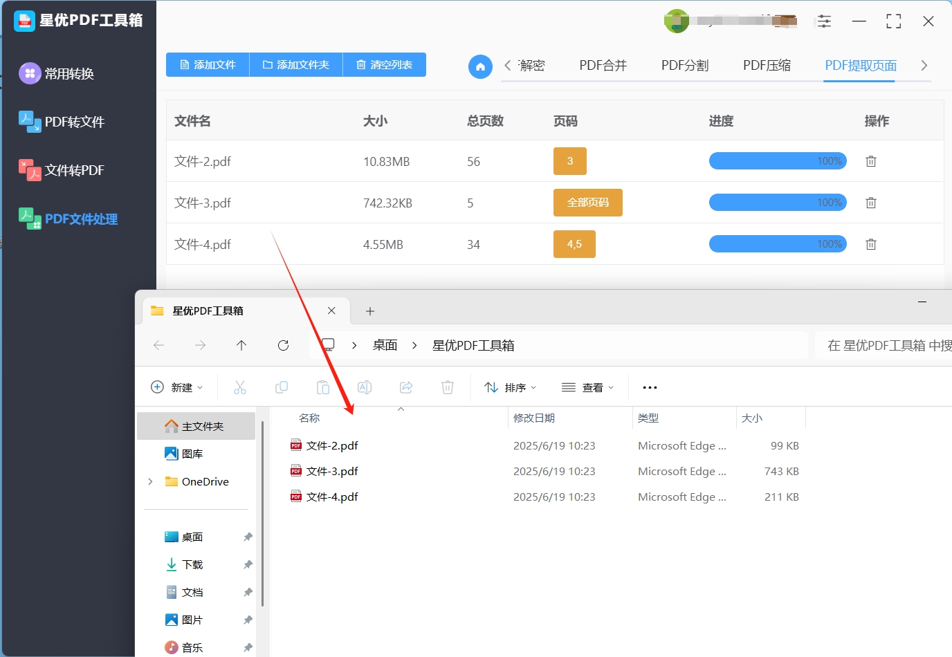Open the 排序 dropdown
Screen dimensions: 952x657
tap(511, 387)
